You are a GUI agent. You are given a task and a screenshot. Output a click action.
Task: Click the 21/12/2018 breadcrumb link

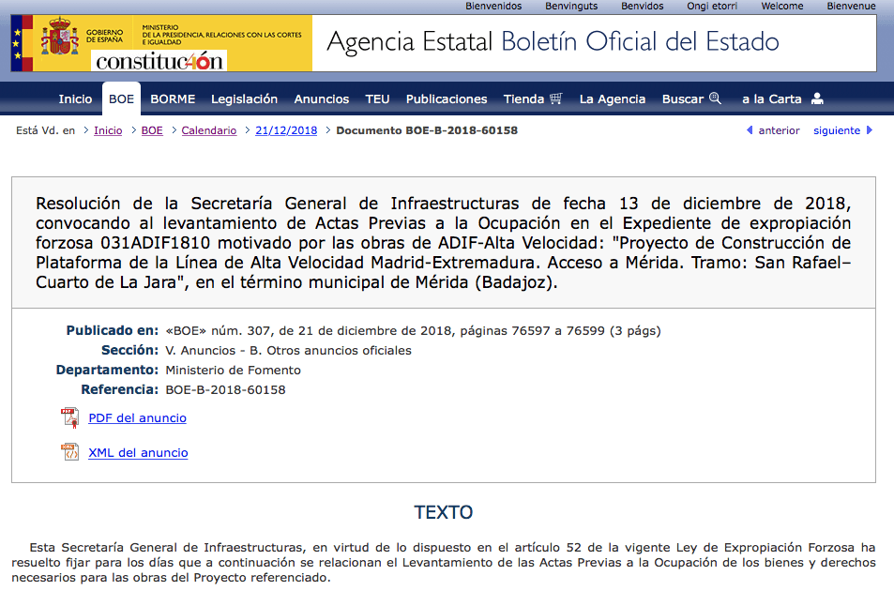click(286, 130)
